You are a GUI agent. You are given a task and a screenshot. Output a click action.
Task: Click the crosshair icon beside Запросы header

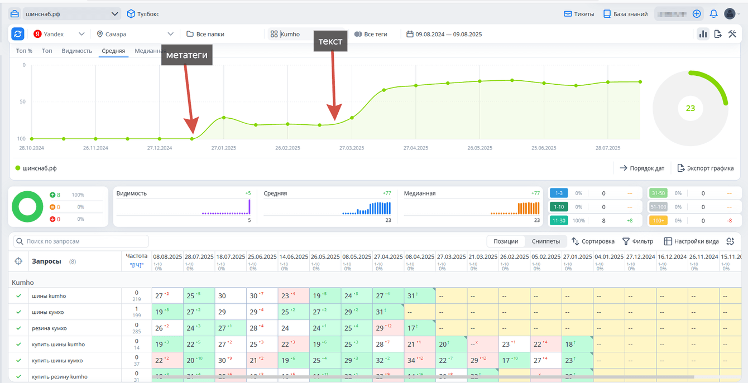(18, 261)
